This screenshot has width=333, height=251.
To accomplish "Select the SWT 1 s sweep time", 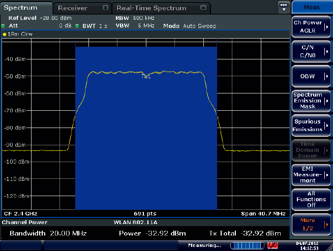I will click(95, 26).
